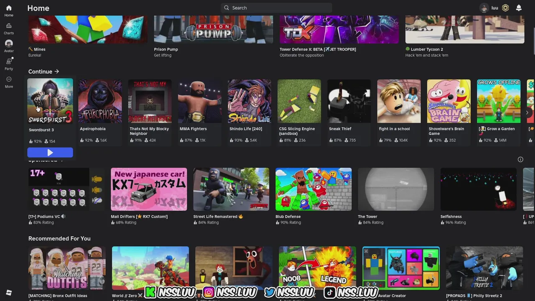
Task: Open fight in a school thumbnail
Action: pyautogui.click(x=399, y=101)
